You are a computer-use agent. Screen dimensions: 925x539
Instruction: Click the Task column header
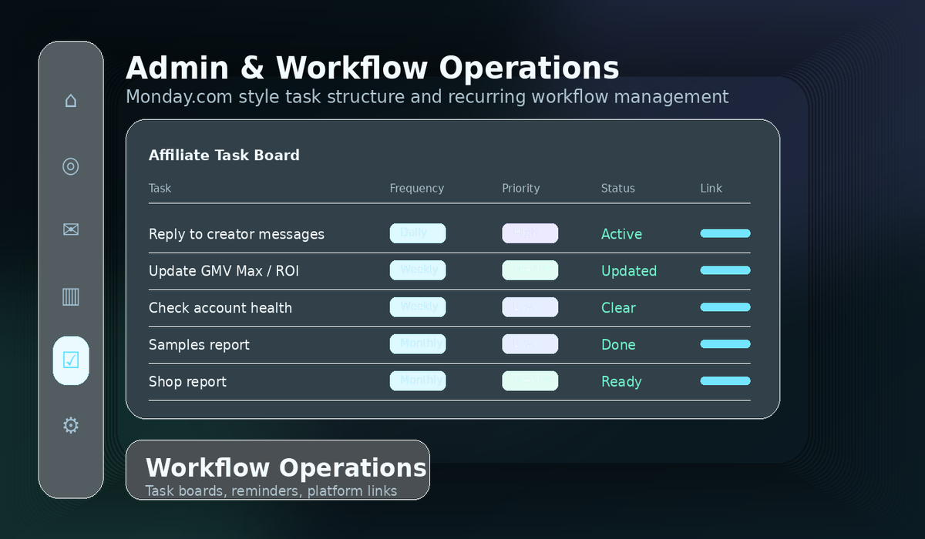click(x=160, y=188)
